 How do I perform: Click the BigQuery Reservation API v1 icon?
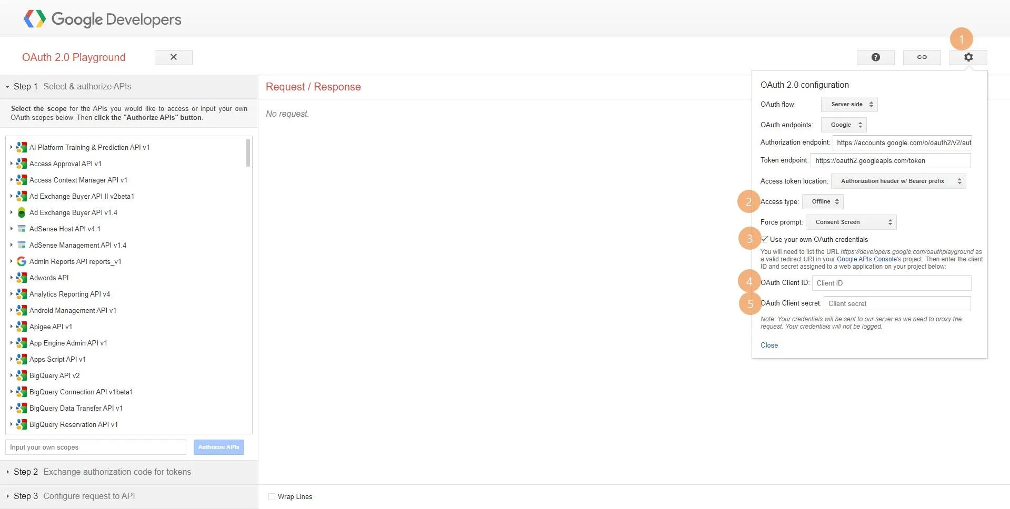point(22,424)
